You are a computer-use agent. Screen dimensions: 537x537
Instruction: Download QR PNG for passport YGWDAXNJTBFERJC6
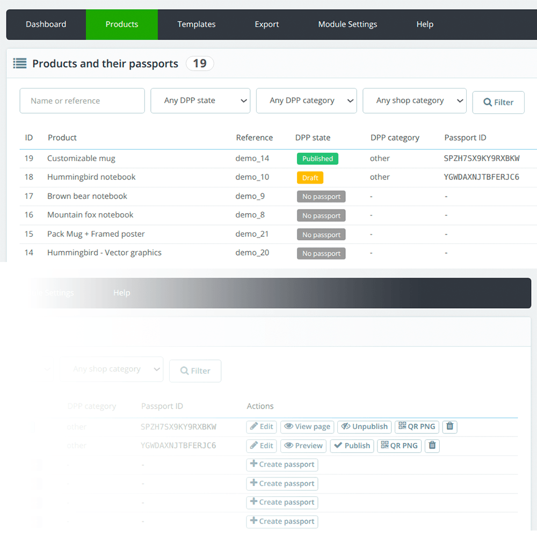pyautogui.click(x=400, y=446)
